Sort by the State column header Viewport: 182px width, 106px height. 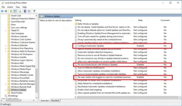pyautogui.click(x=140, y=20)
